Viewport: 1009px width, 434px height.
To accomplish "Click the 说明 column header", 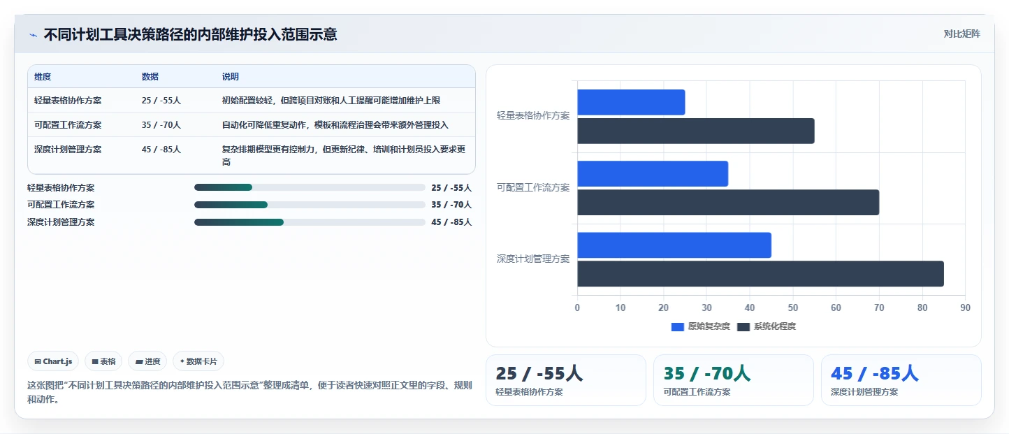I will click(231, 77).
